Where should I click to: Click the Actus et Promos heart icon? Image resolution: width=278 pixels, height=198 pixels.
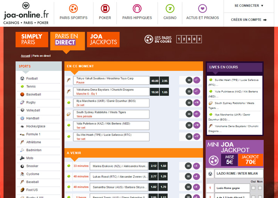[x=202, y=8]
